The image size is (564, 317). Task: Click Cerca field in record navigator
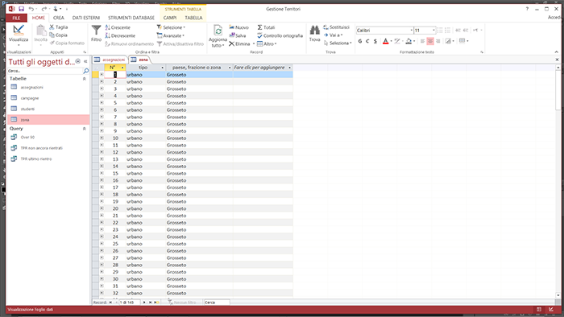[x=216, y=303]
